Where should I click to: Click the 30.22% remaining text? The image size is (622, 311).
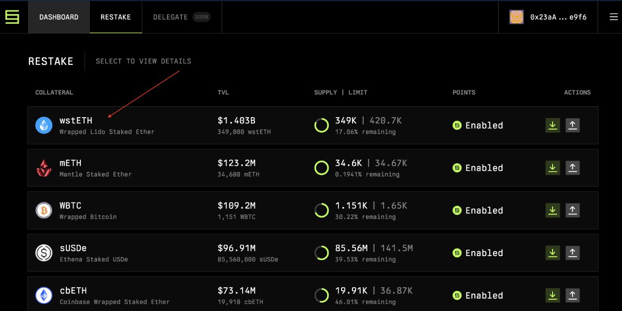click(x=365, y=217)
